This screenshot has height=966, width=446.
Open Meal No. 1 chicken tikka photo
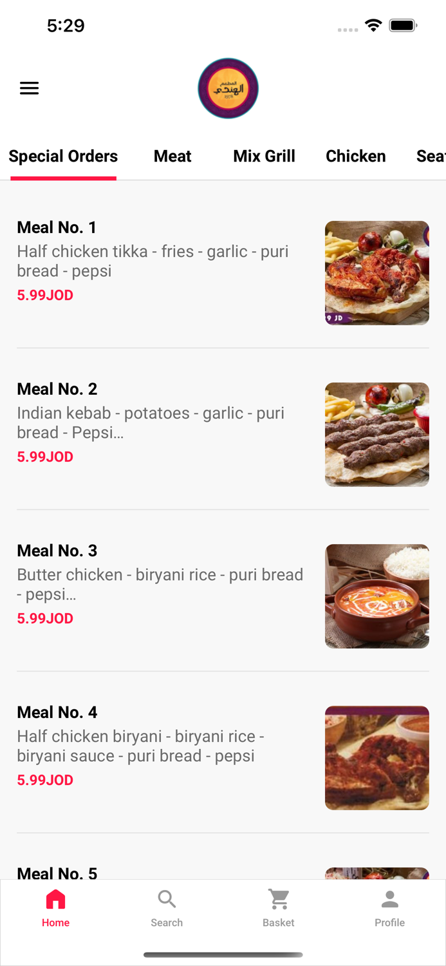pos(377,273)
